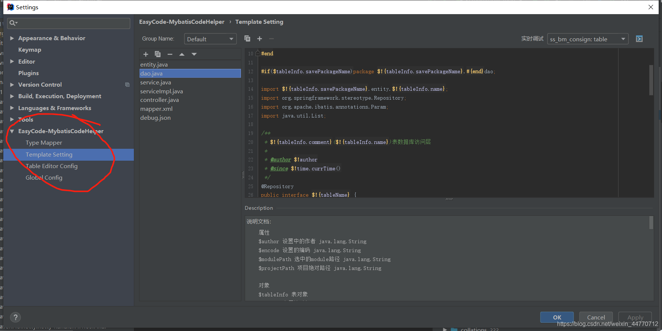Image resolution: width=662 pixels, height=331 pixels.
Task: Open Keymap settings
Action: pyautogui.click(x=30, y=50)
